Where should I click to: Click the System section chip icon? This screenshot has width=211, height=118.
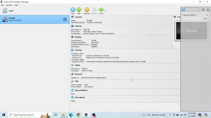pyautogui.click(x=73, y=26)
